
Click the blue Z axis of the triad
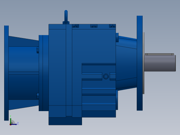(14, 124)
